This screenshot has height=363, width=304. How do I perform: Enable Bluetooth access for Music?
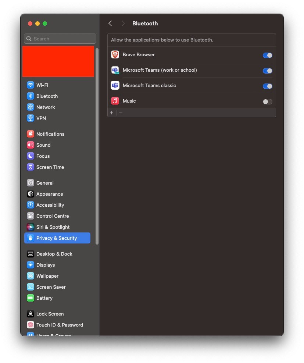tap(268, 102)
